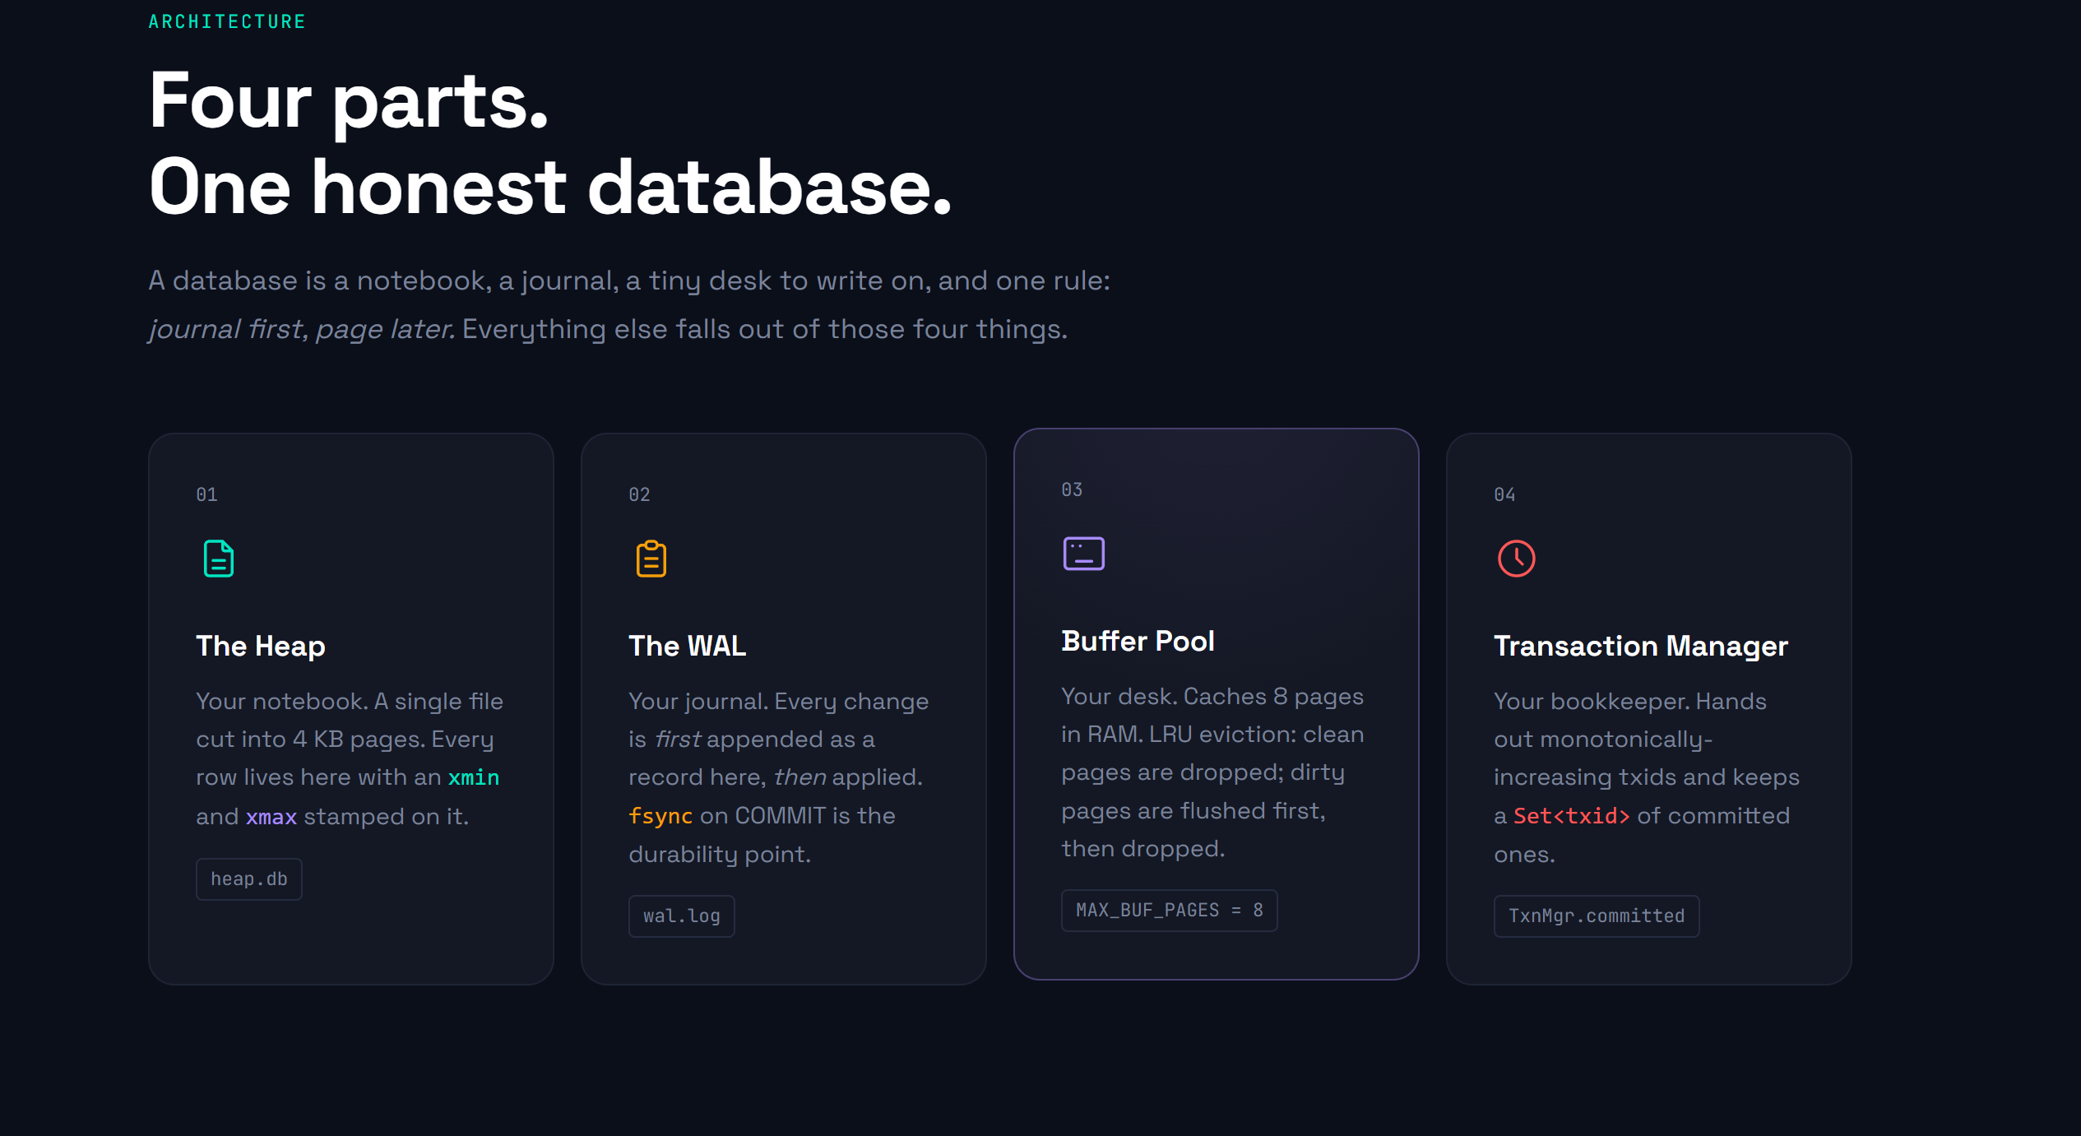The height and width of the screenshot is (1136, 2081).
Task: Click the 01 card number
Action: coord(207,495)
